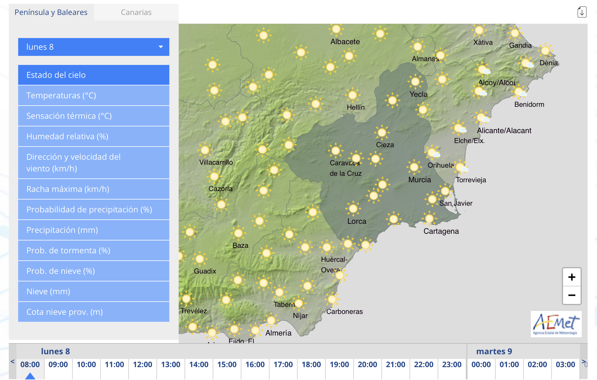Show Prob. de tormenta (%) layer

94,250
